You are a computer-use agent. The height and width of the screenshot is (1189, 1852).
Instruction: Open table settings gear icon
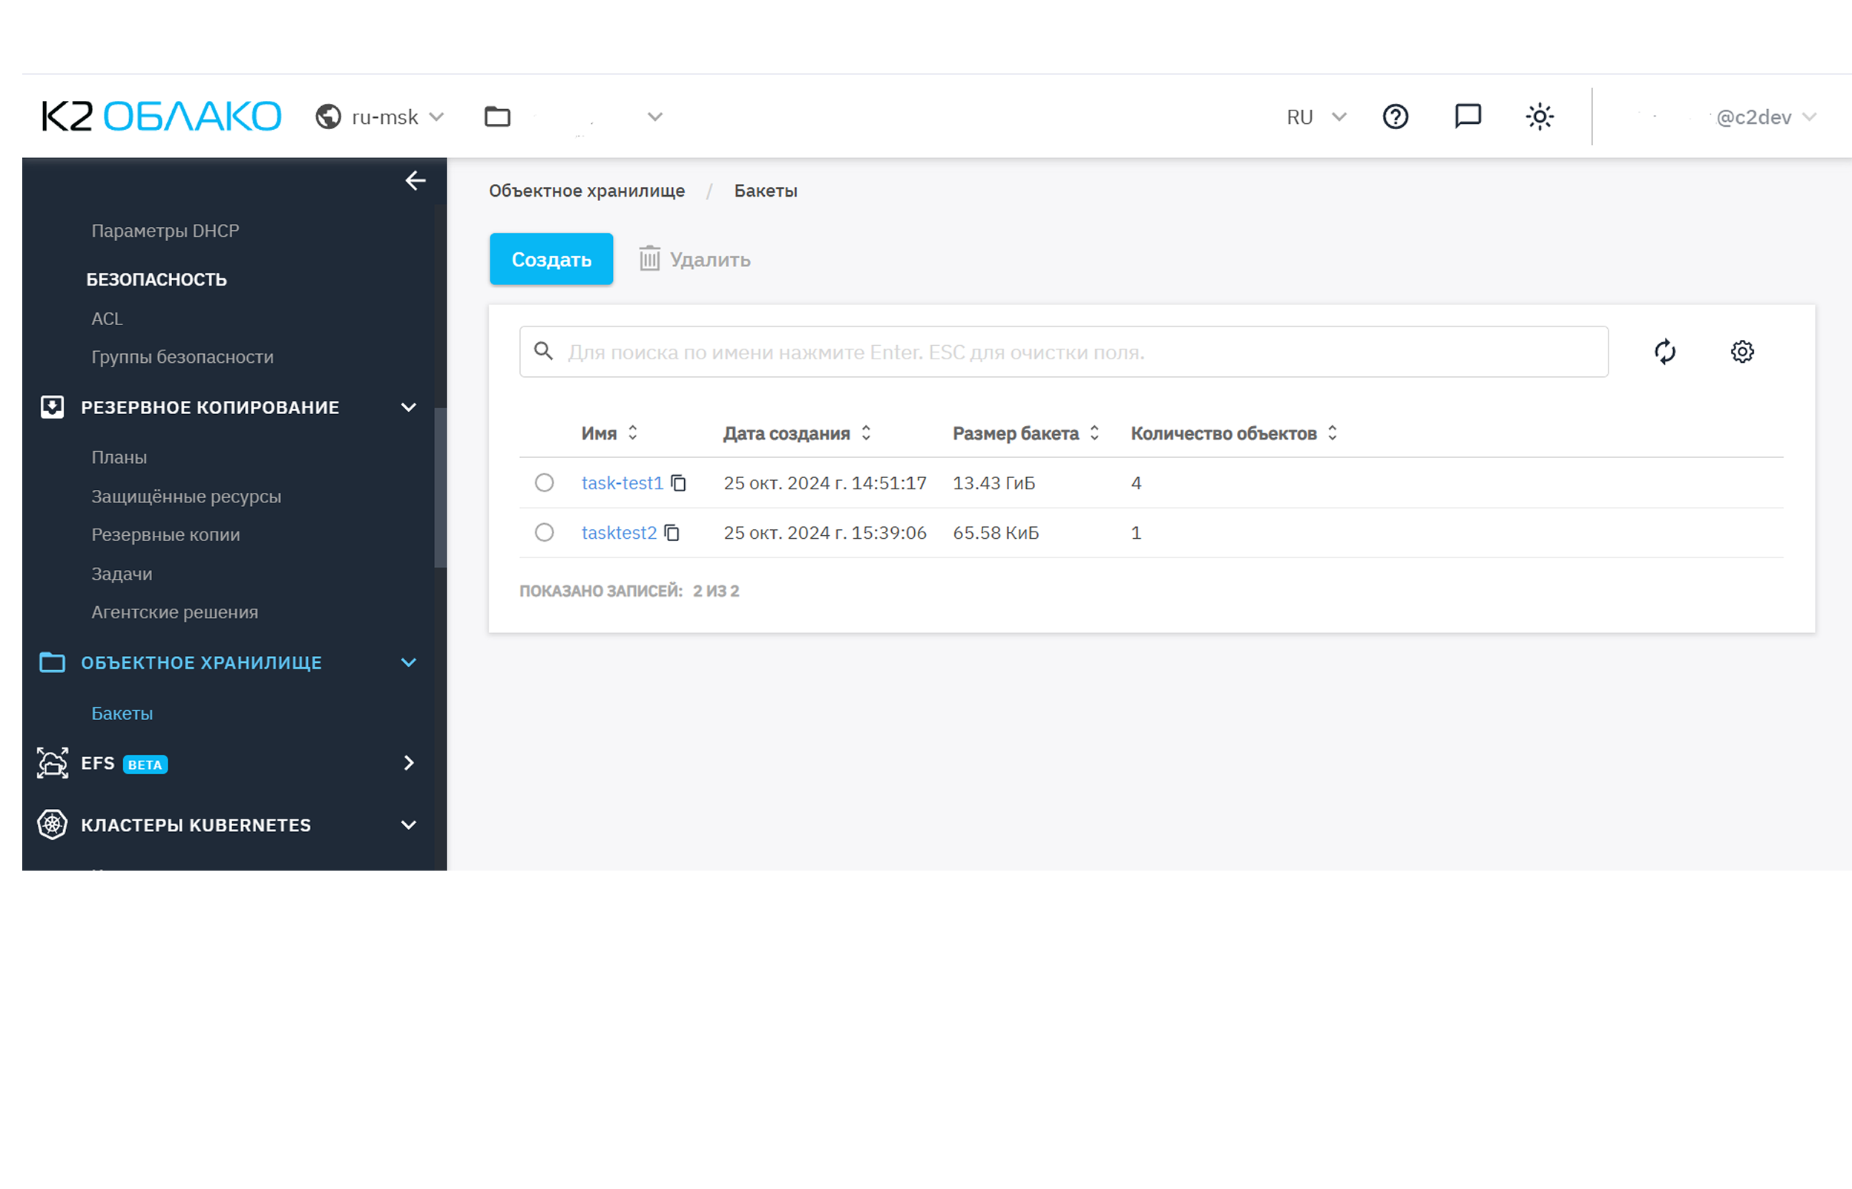coord(1741,352)
